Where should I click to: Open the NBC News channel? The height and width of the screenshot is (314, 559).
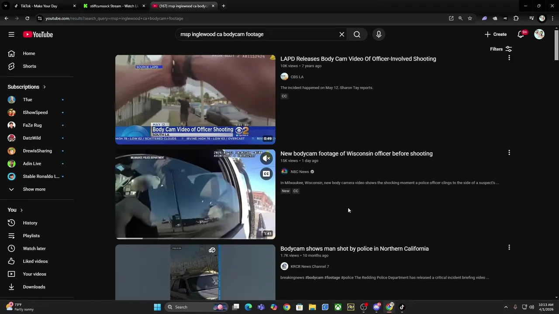pos(300,172)
